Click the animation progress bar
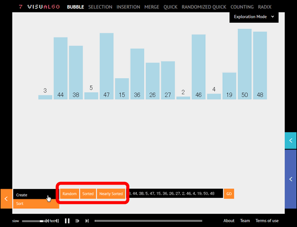297x227 pixels. [148, 221]
